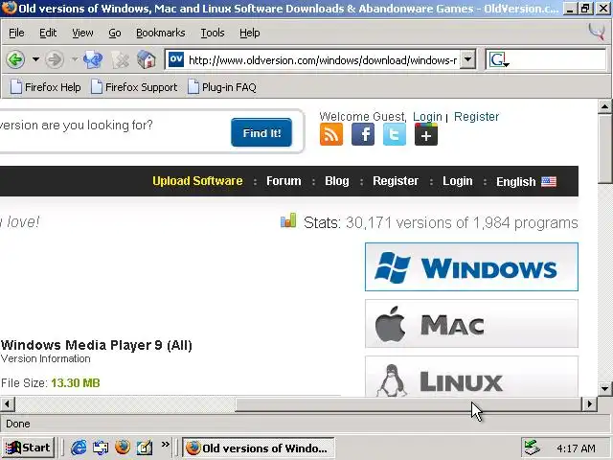The height and width of the screenshot is (460, 613).
Task: Click the black plus share icon
Action: point(426,134)
